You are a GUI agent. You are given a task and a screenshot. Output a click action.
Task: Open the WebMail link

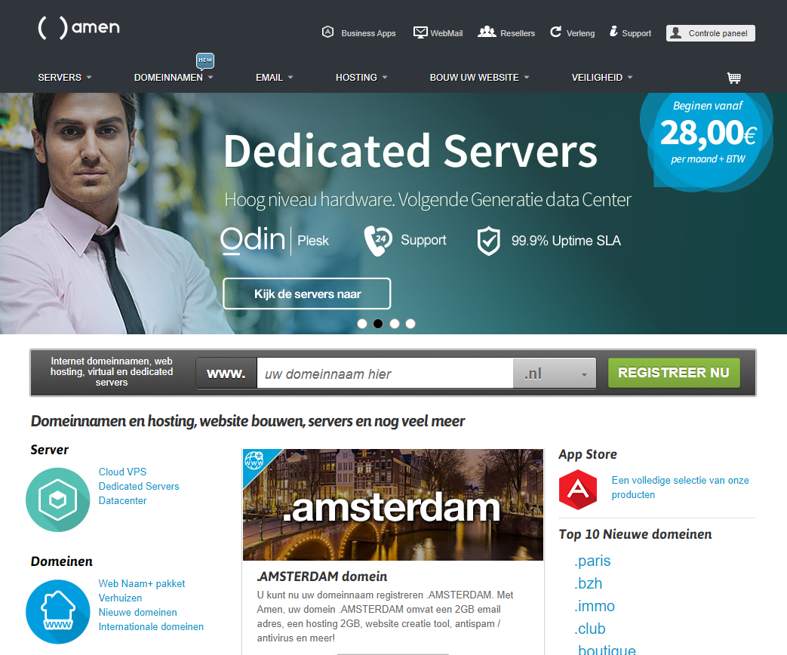(x=447, y=33)
